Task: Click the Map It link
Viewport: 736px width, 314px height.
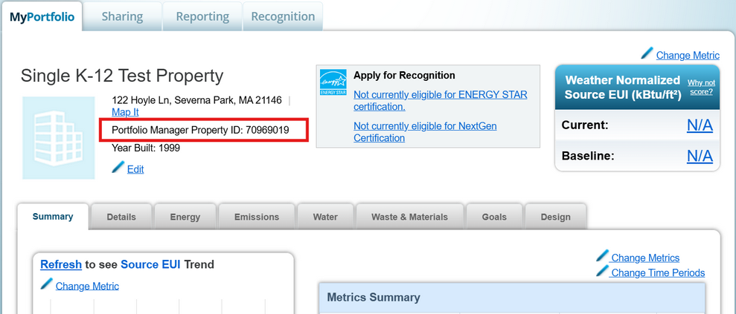Action: pyautogui.click(x=125, y=113)
